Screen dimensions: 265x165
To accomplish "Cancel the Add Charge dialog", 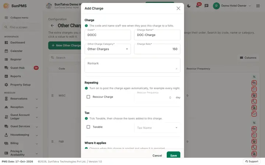I will pos(157,155).
